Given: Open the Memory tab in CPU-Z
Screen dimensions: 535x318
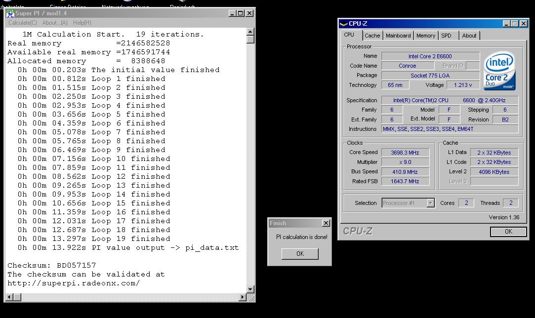Looking at the screenshot, I should [x=425, y=36].
